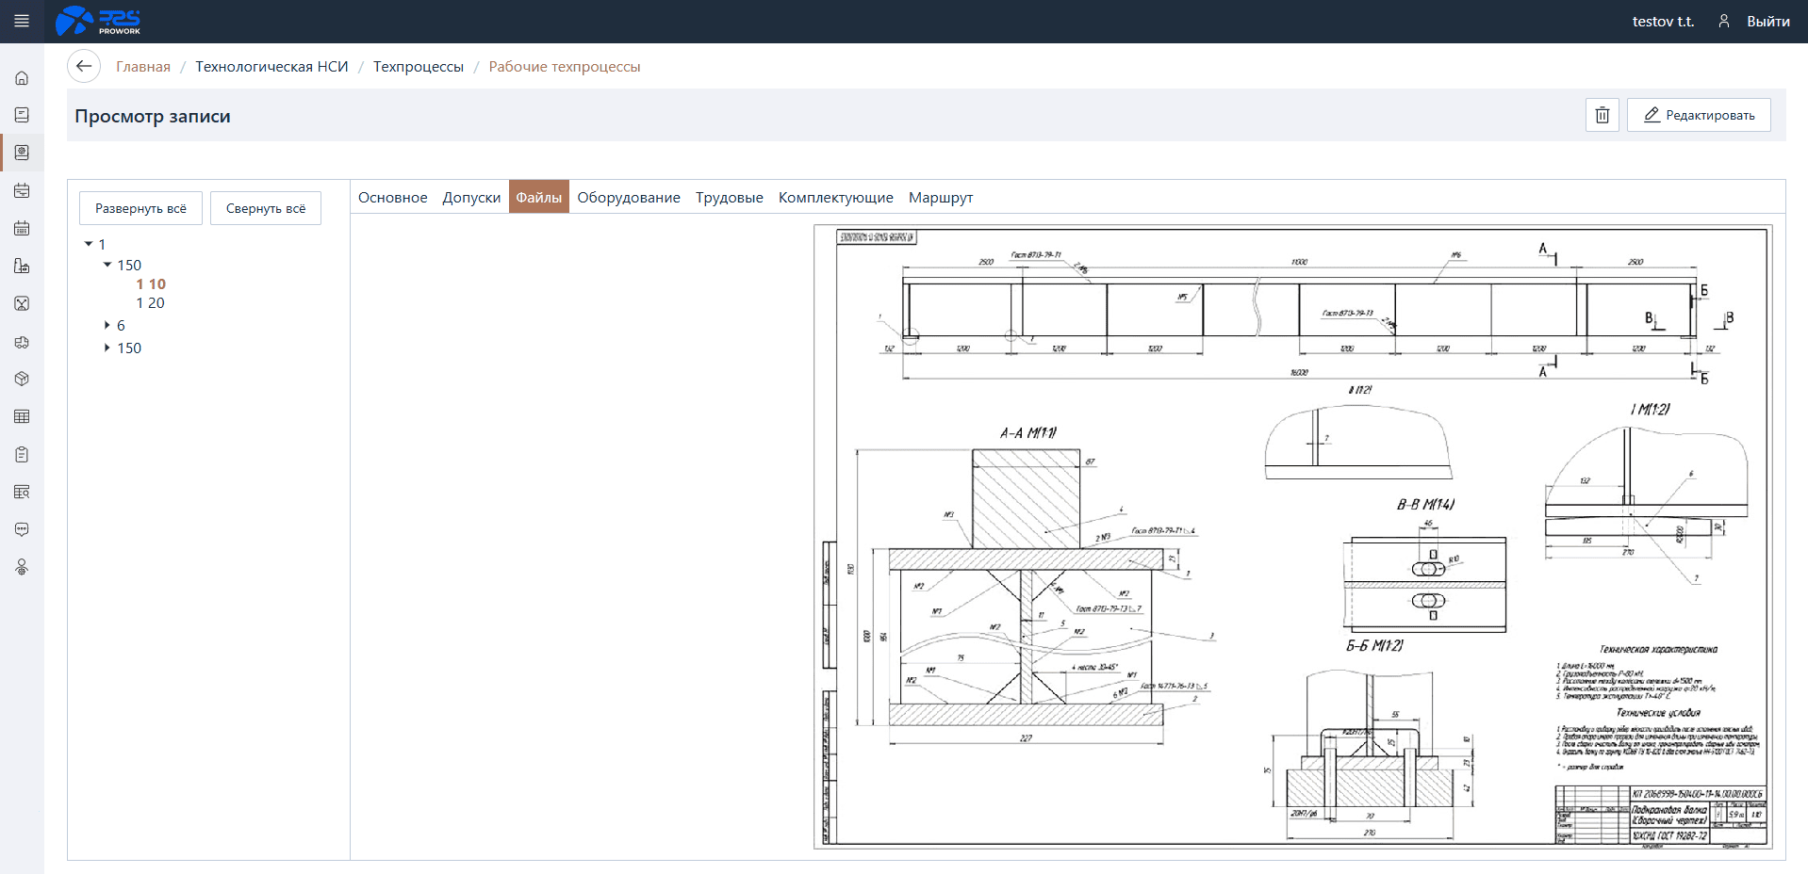Expand the last 150 tree node
This screenshot has width=1808, height=874.
pos(107,348)
